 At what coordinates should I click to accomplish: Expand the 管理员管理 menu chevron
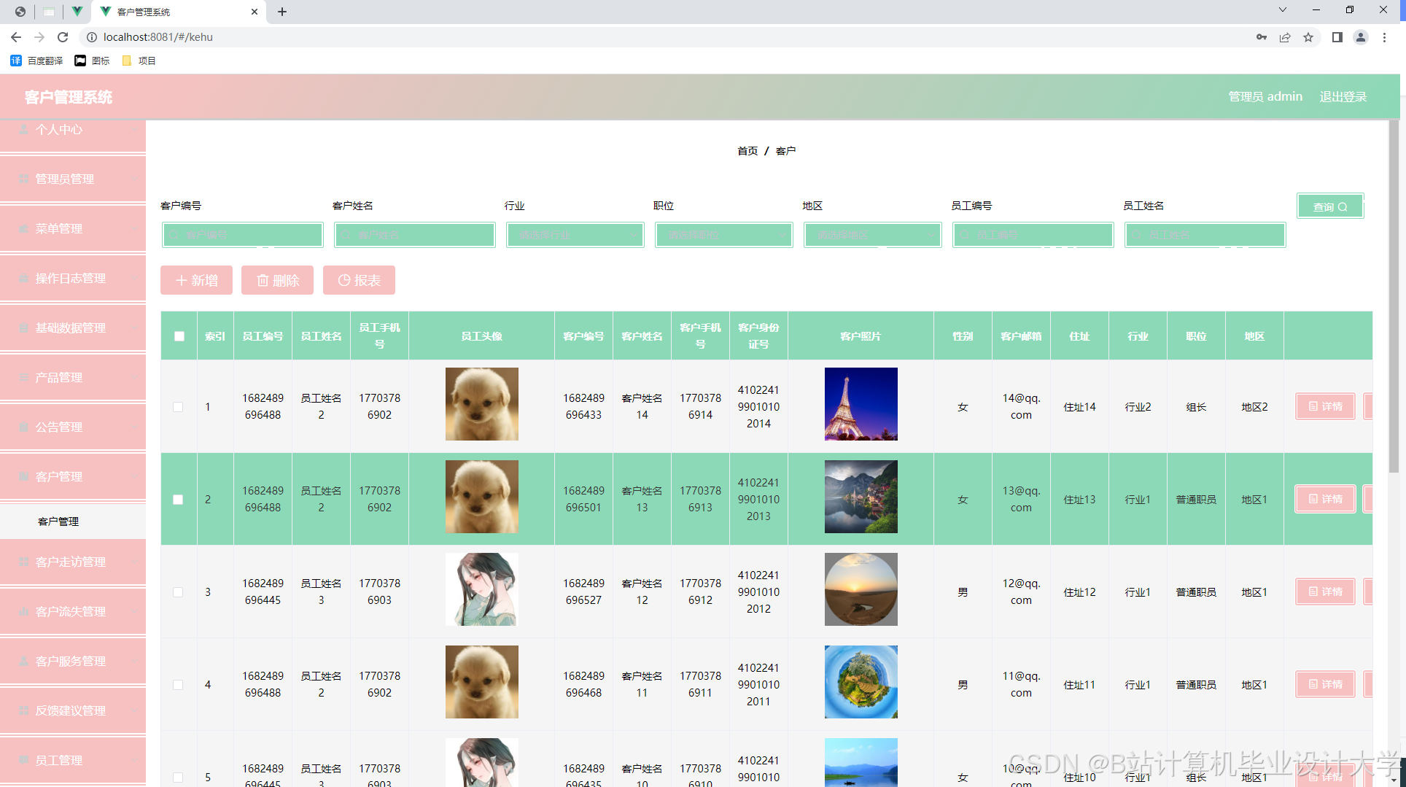134,179
